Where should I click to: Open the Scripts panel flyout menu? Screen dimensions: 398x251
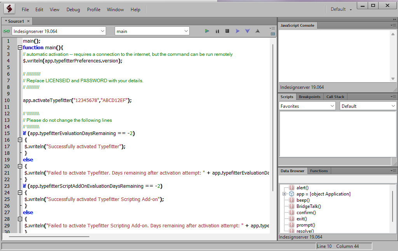[393, 97]
